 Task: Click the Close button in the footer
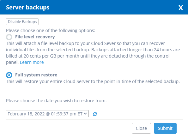click(141, 128)
